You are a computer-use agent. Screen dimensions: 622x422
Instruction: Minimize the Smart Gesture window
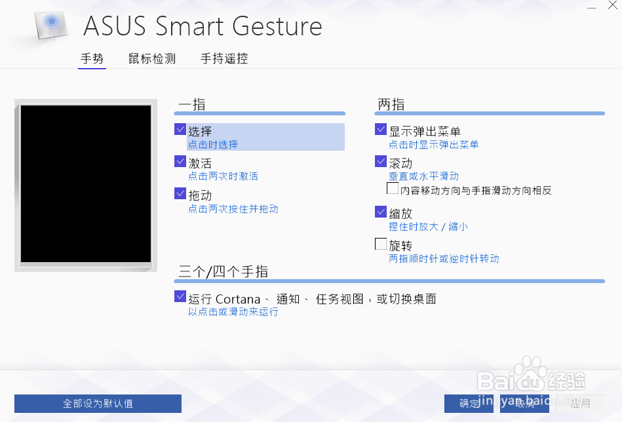click(x=592, y=7)
